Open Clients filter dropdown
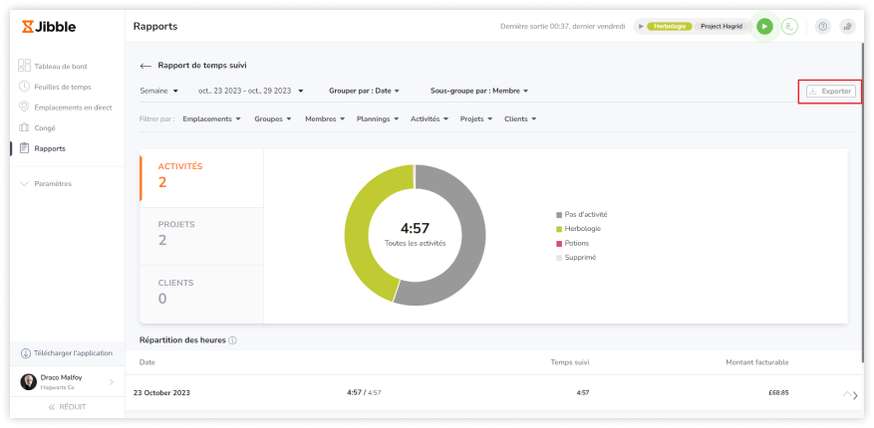Screen dimensions: 874x428 (520, 119)
